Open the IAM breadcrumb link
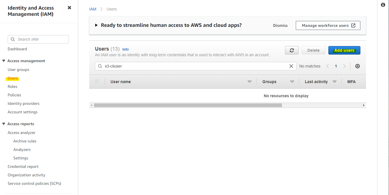 click(93, 9)
